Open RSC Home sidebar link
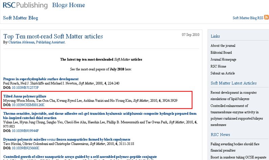The image size is (269, 160). point(218,66)
